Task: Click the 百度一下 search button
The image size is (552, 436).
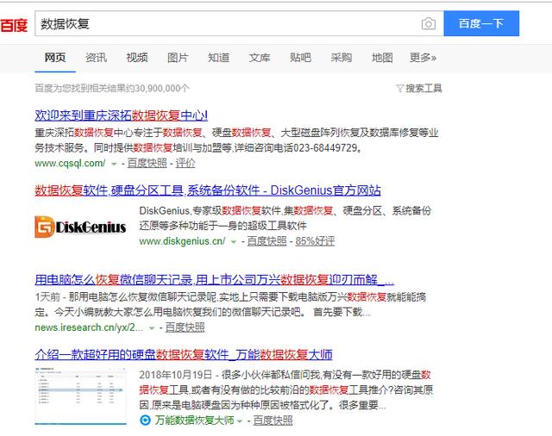Action: click(x=481, y=23)
